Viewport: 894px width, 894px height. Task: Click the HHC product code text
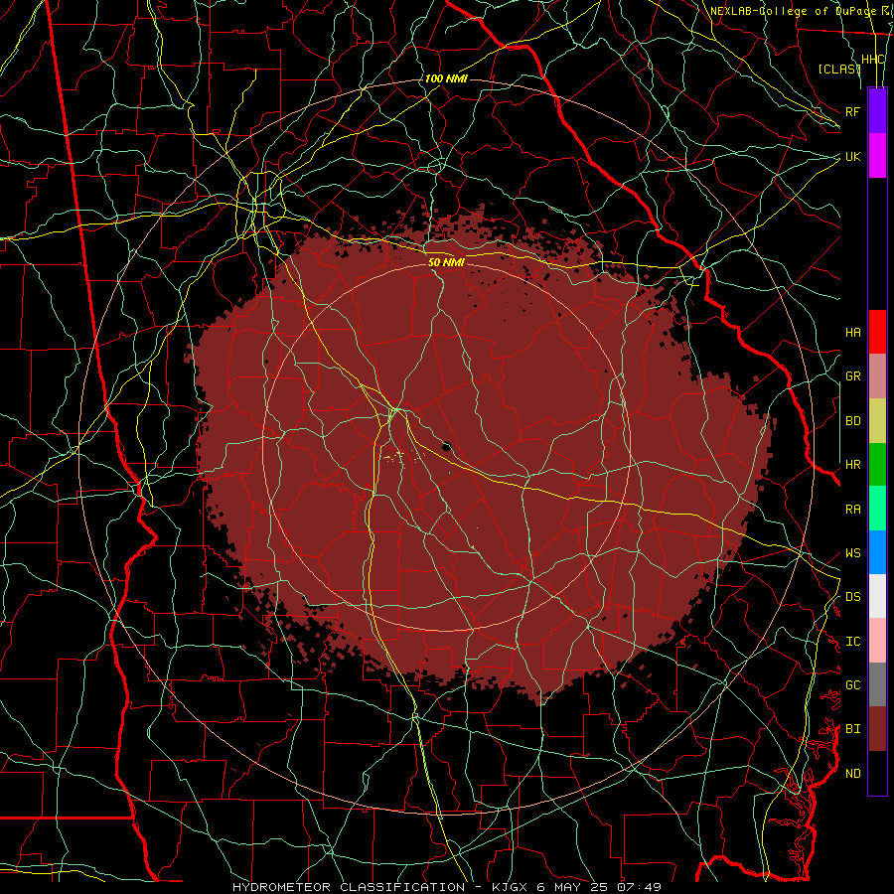873,60
